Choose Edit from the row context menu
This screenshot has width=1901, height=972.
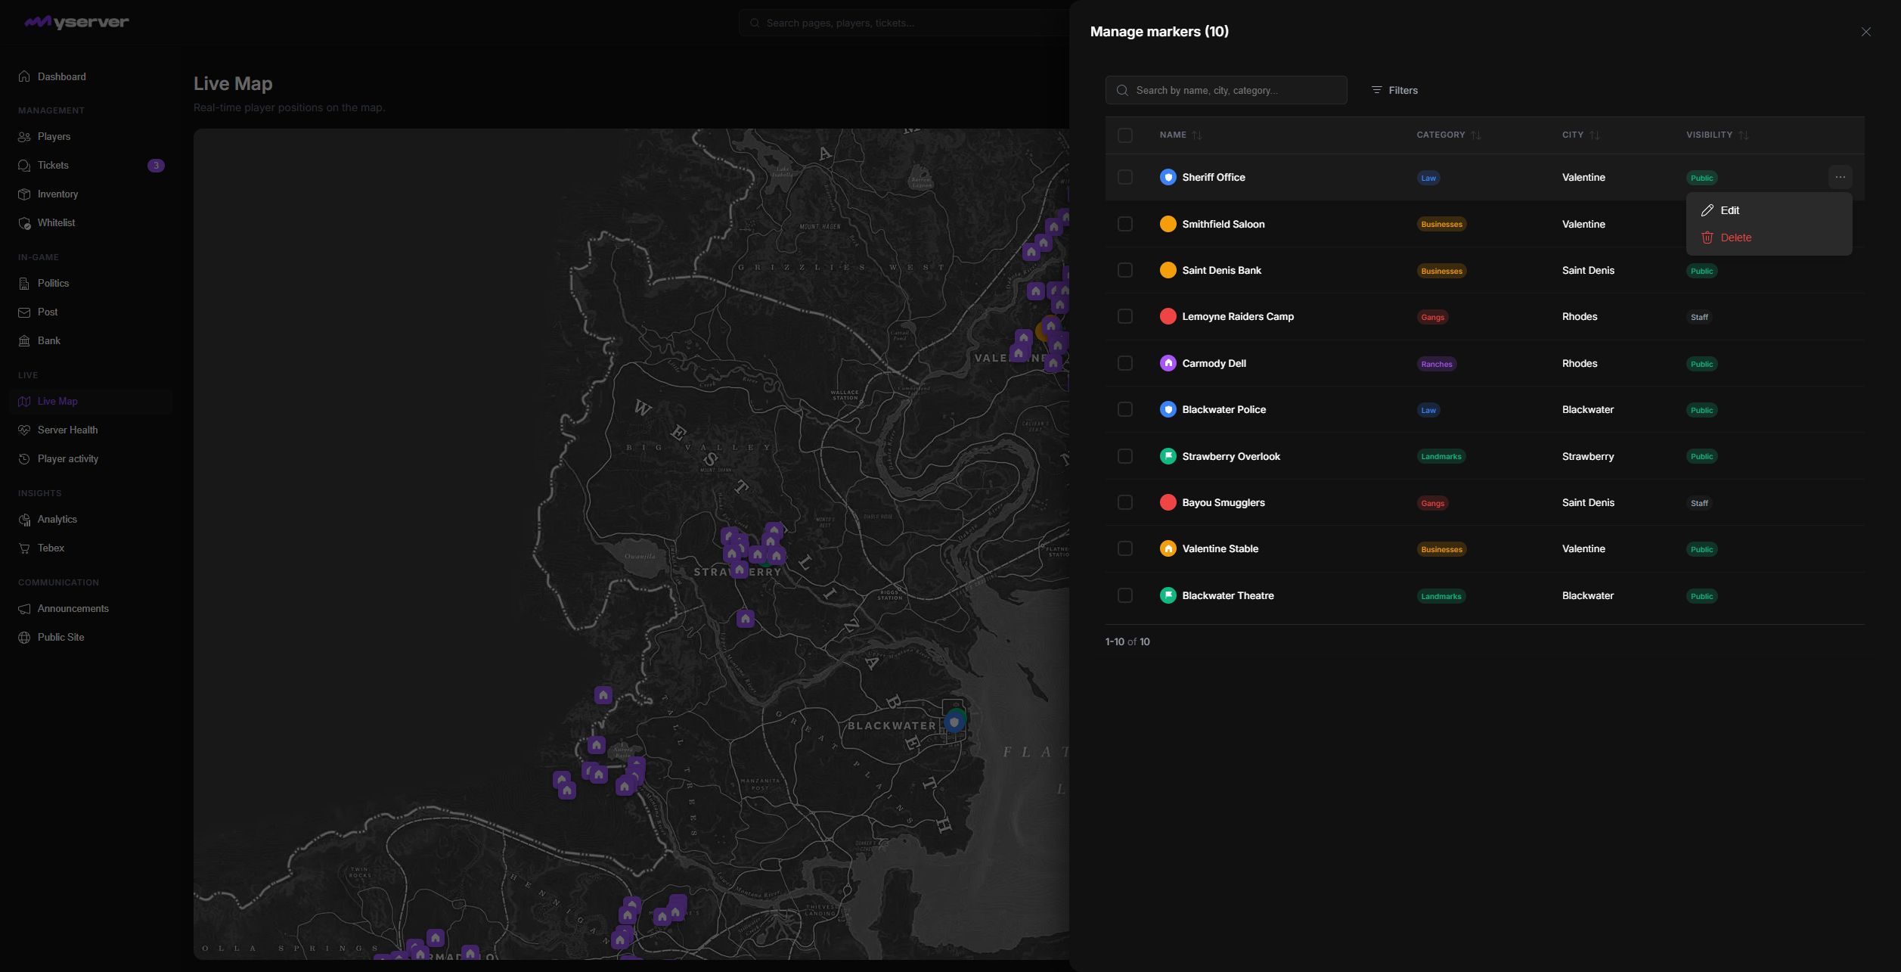(1769, 210)
